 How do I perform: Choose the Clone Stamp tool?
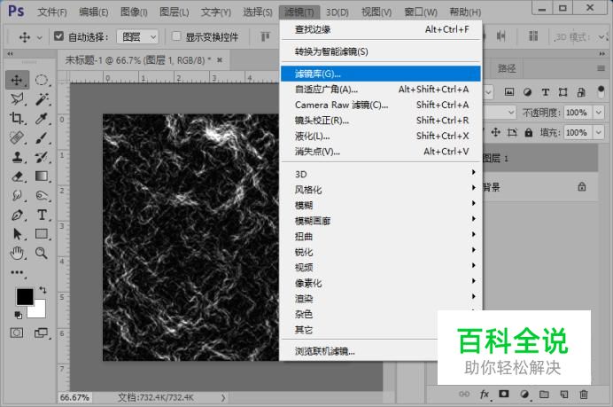pyautogui.click(x=17, y=157)
